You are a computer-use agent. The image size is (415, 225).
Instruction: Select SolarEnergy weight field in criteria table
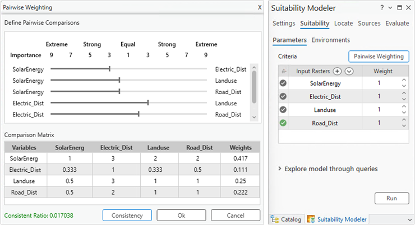point(379,83)
